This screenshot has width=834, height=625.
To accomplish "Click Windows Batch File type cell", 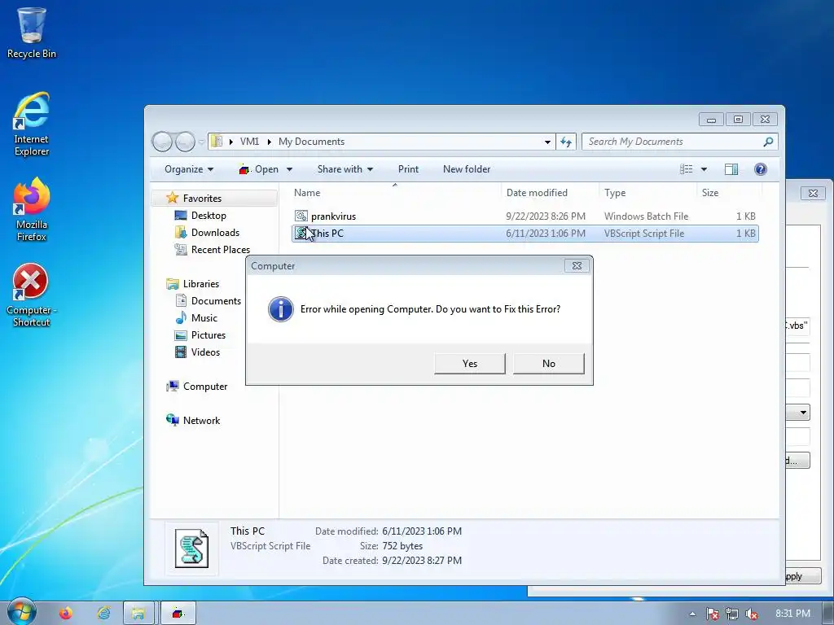I will click(646, 216).
